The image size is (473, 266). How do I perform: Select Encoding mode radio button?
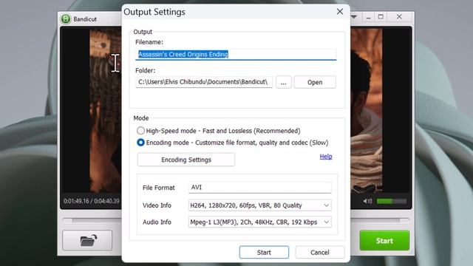140,143
